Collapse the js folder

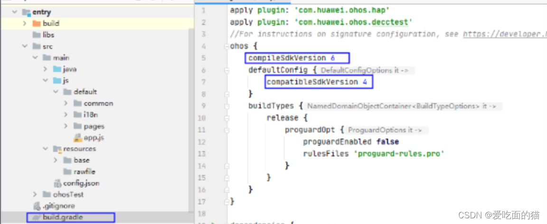pos(45,81)
